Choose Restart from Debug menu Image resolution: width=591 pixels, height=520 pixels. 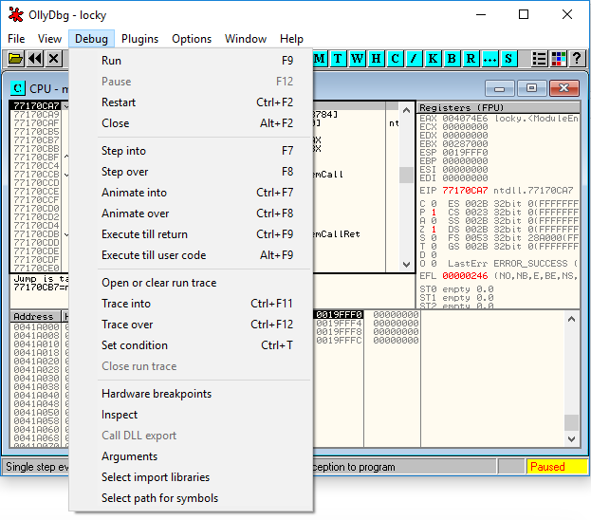pyautogui.click(x=191, y=102)
